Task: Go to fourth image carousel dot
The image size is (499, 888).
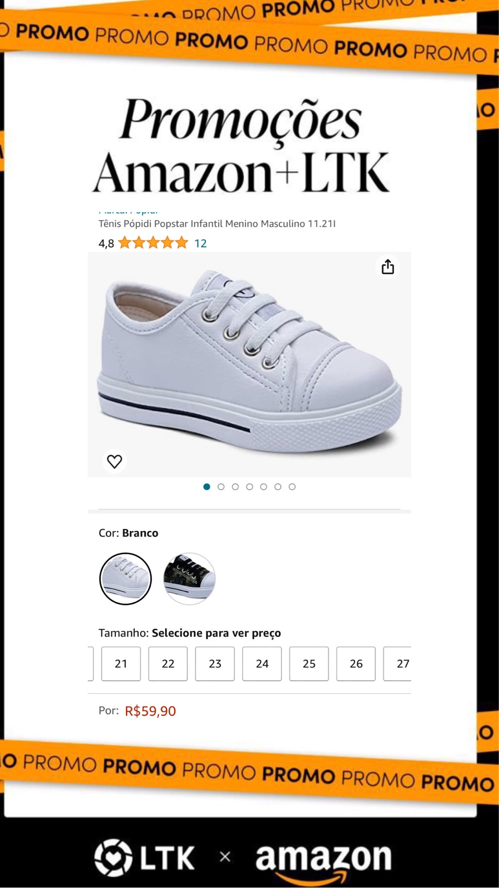Action: tap(250, 487)
